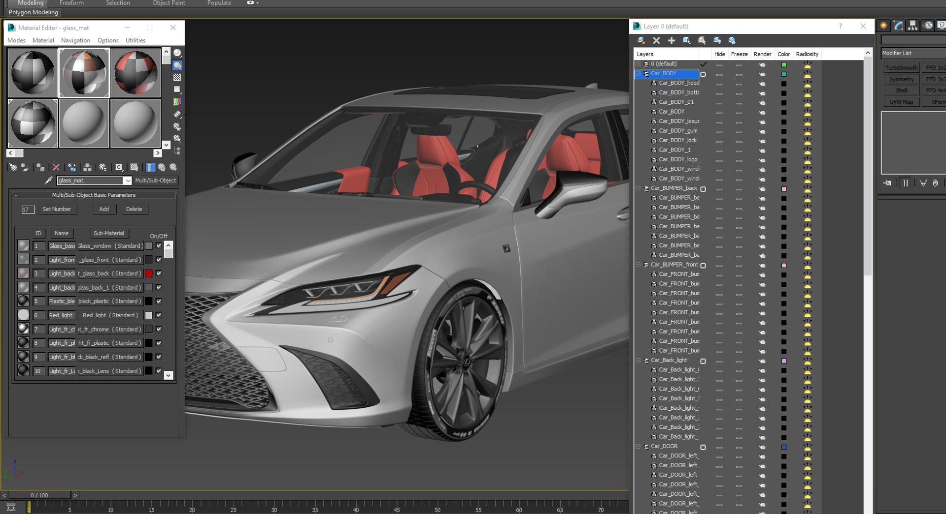Collapse the Car_BODY layer tree
This screenshot has width=946, height=514.
pyautogui.click(x=639, y=74)
